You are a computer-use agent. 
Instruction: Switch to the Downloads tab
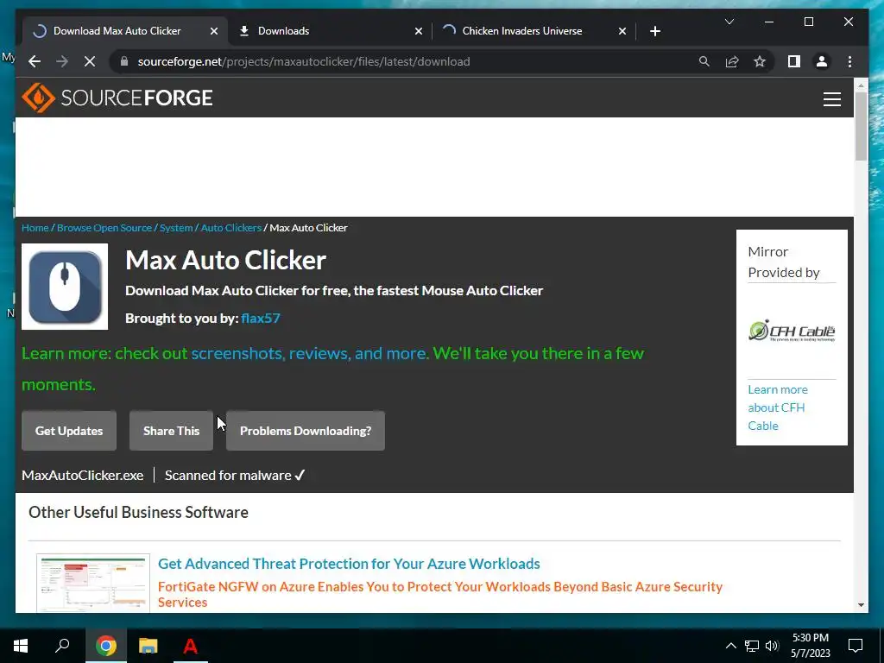tap(330, 31)
